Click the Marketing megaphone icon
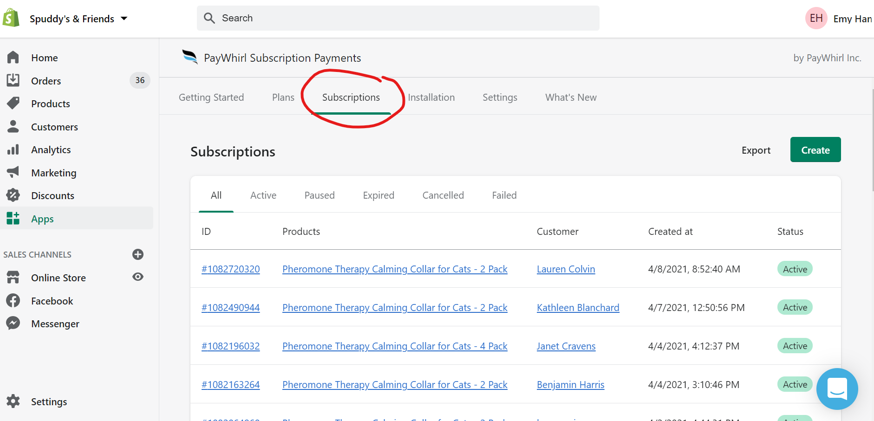Screen dimensions: 874x421 (x=13, y=172)
